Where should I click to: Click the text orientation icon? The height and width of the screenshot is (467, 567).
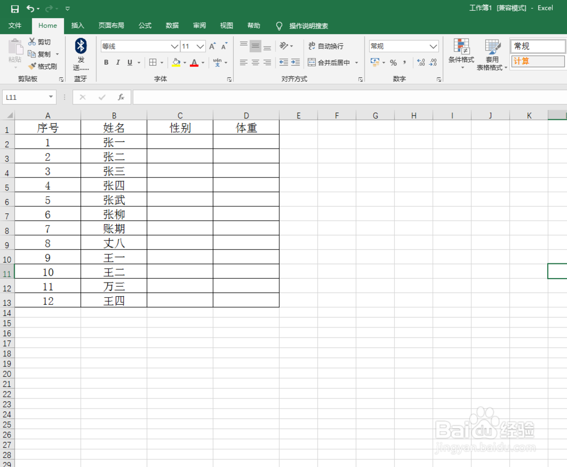(284, 45)
